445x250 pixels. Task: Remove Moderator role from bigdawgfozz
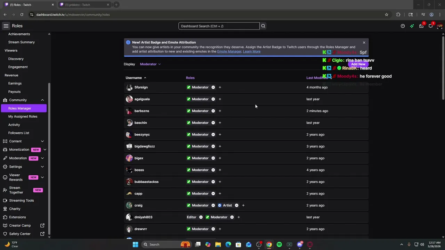click(x=213, y=147)
